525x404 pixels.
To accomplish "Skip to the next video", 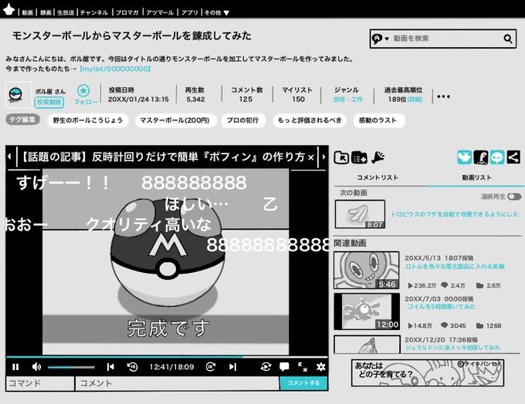I will [232, 367].
